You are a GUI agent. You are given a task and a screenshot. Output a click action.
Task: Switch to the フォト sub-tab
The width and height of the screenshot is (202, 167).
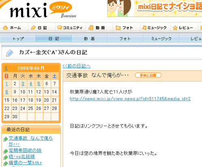point(125,39)
